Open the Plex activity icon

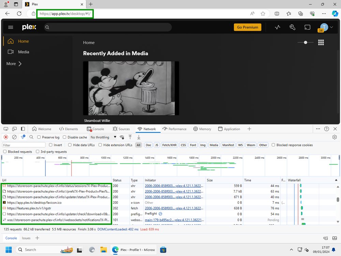278,27
